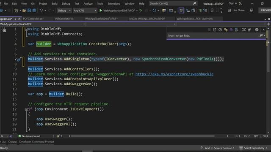The height and width of the screenshot is (152, 271).
Task: Click the tab settings gear icon
Action: [269, 19]
